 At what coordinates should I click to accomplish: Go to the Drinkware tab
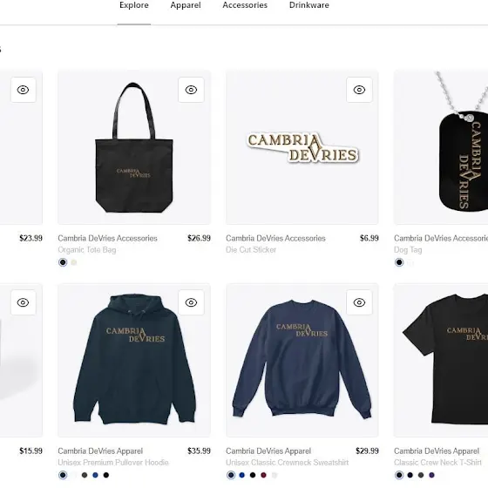coord(309,5)
